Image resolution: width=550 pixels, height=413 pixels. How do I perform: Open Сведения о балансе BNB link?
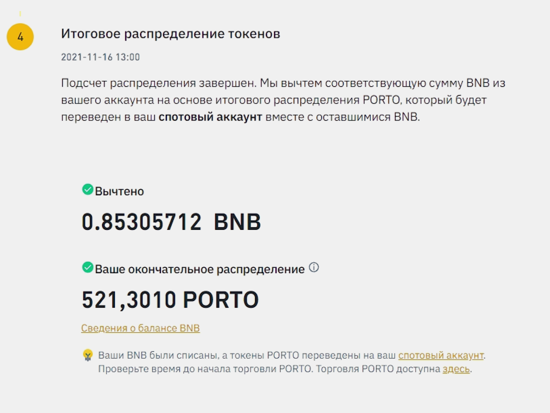[140, 328]
